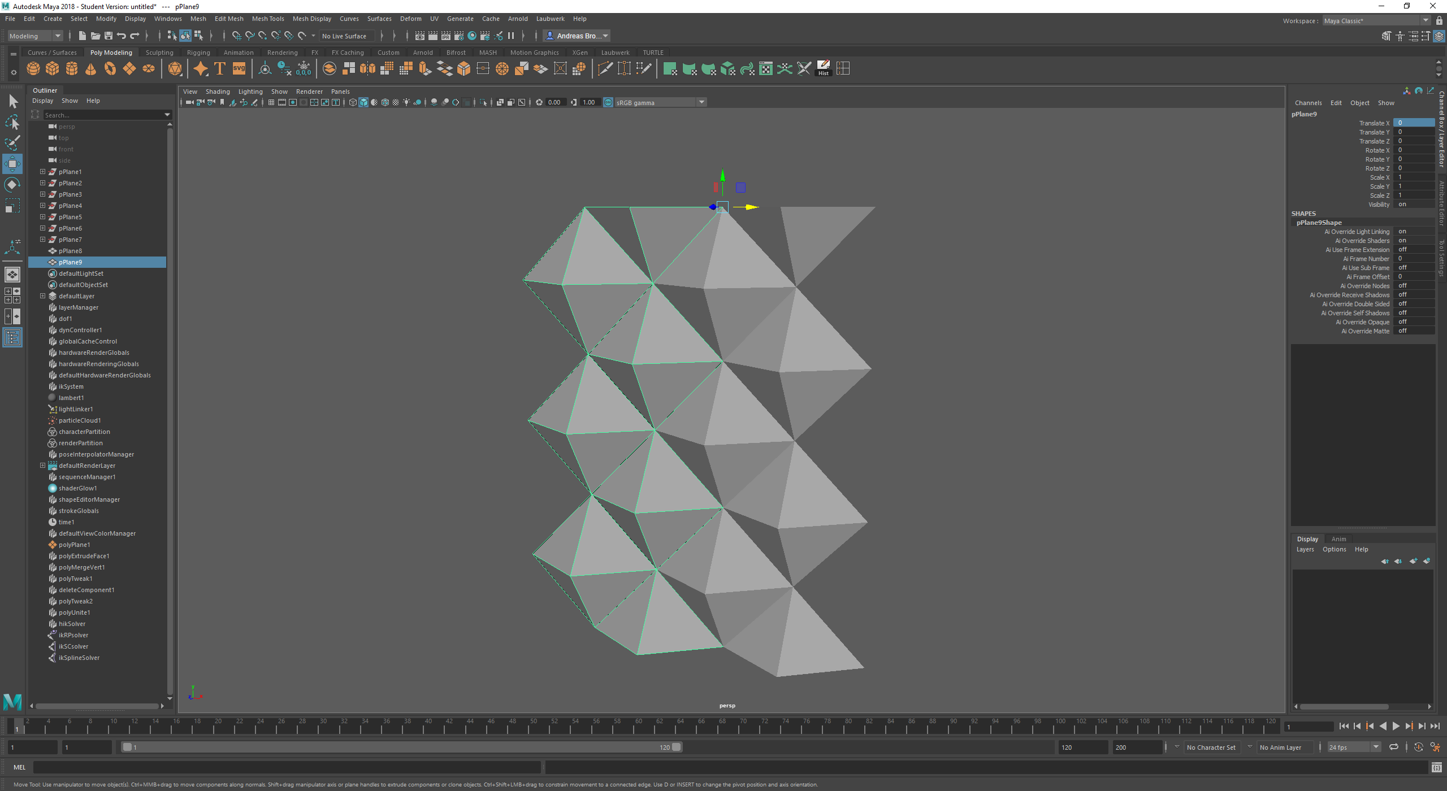Switch to the Sculpting shelf tab

(x=159, y=52)
